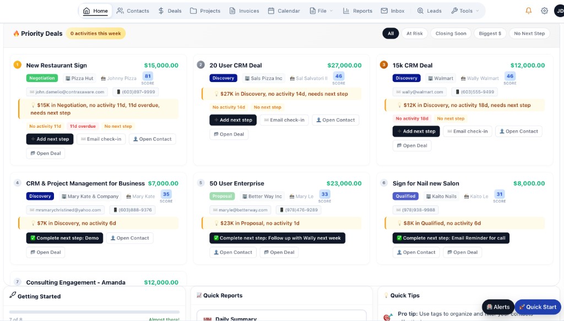
Task: Launch the Quick Start button
Action: tap(538, 307)
